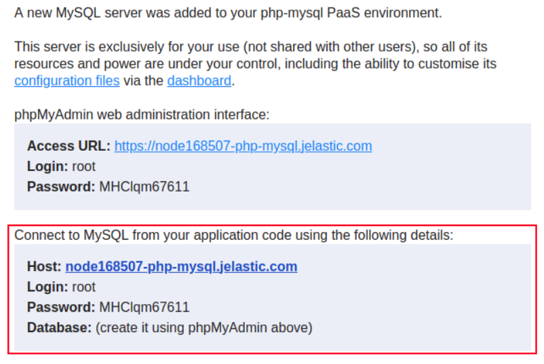
Task: Open the "dashboard" link
Action: [x=199, y=81]
